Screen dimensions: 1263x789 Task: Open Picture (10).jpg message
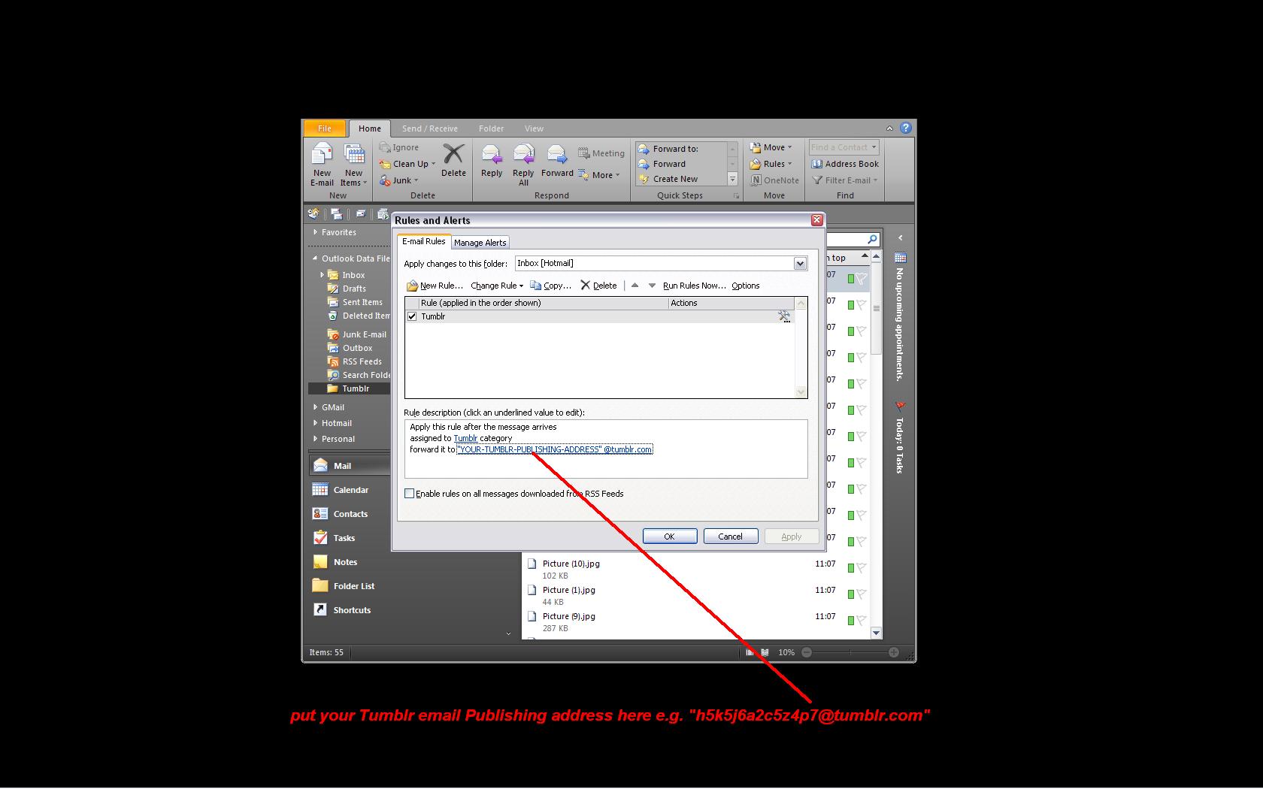695,569
